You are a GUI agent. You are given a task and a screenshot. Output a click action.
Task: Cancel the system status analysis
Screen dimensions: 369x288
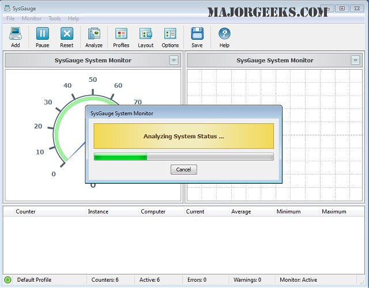[x=183, y=169]
